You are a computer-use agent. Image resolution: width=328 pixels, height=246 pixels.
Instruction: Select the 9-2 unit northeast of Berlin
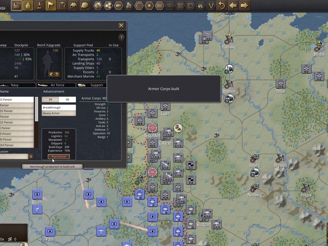tap(306, 69)
